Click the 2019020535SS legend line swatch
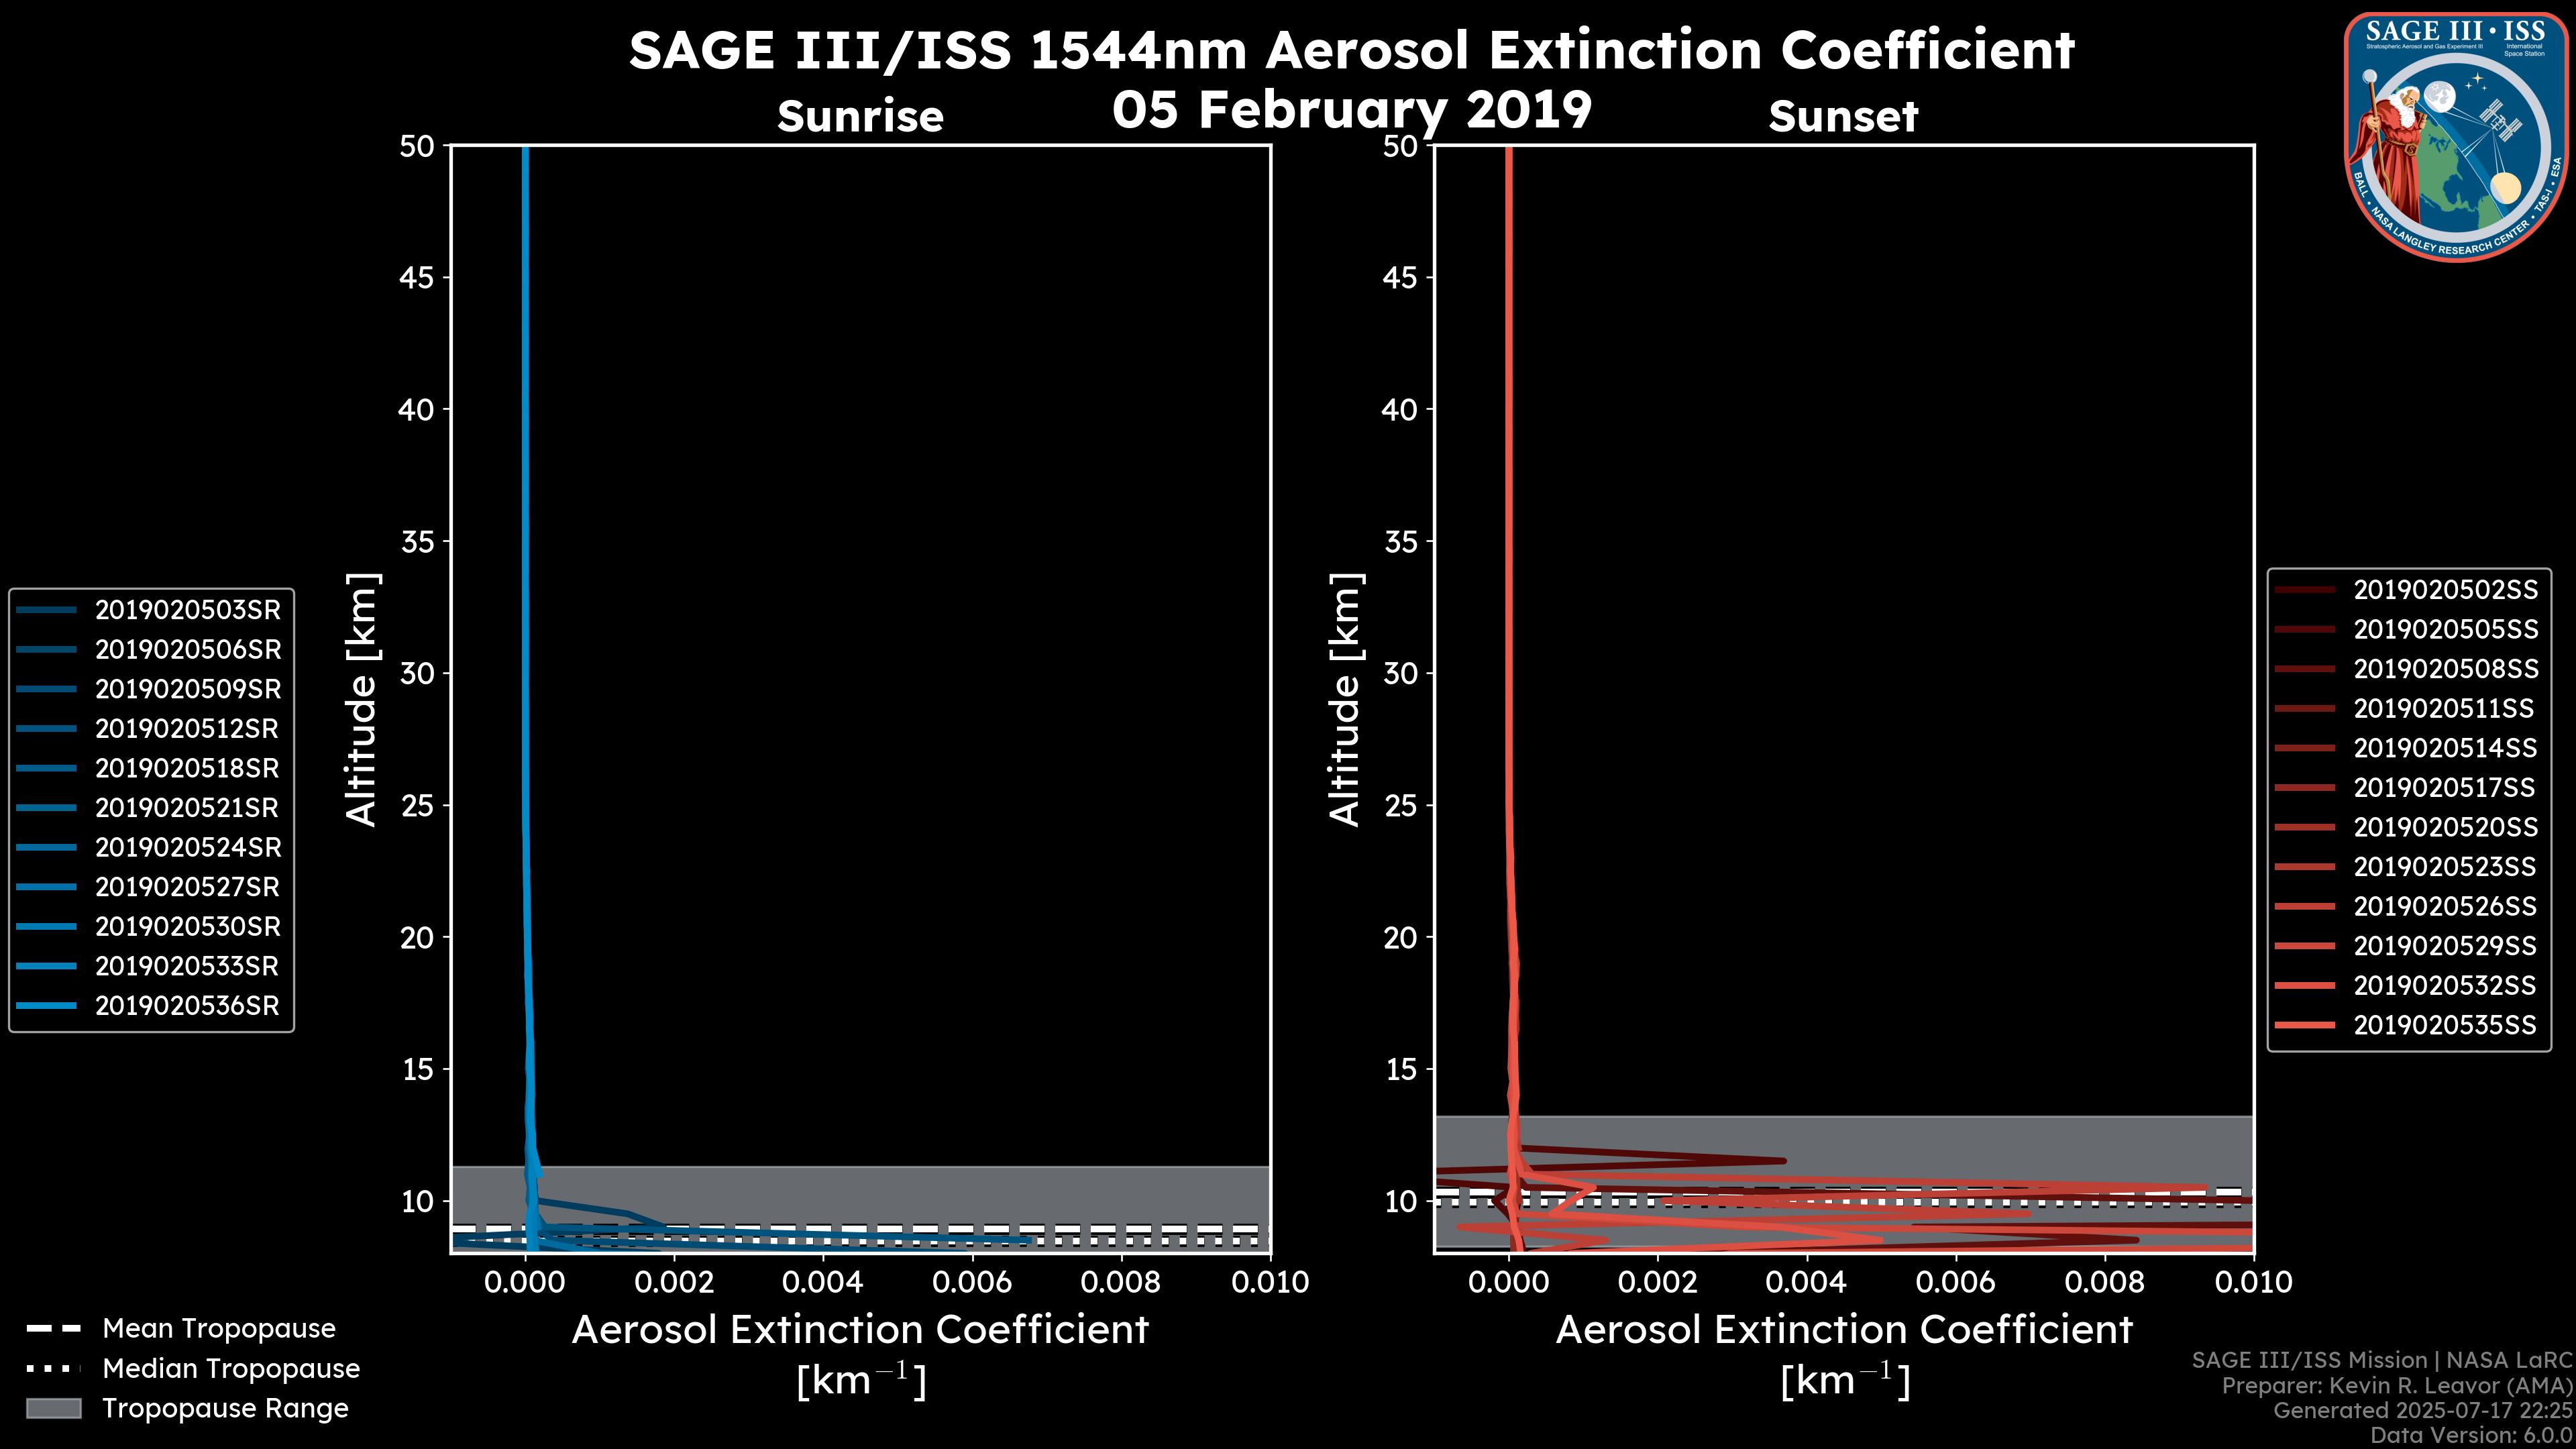2576x1449 pixels. pos(2304,1025)
